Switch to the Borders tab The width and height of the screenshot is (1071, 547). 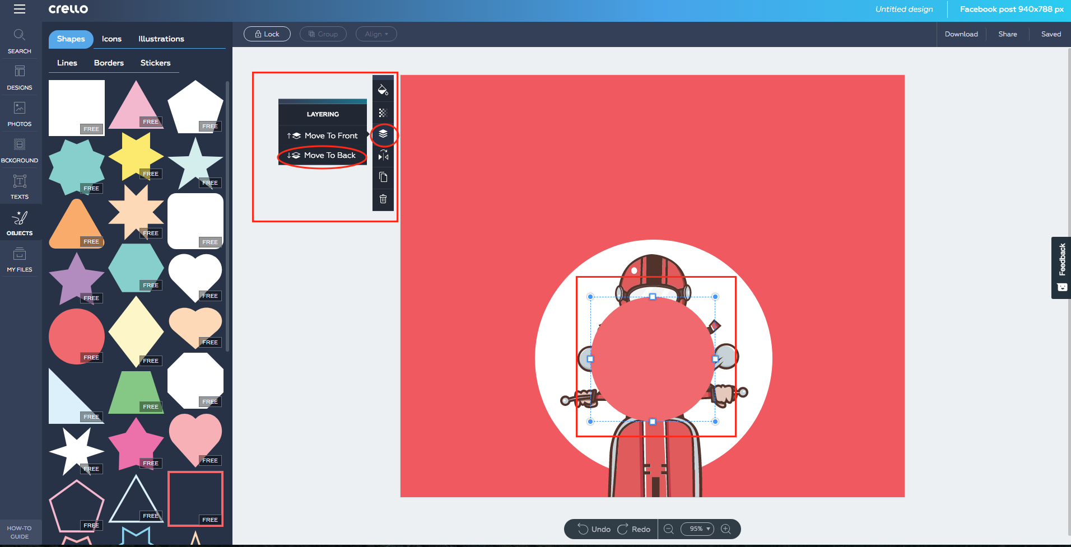tap(109, 63)
